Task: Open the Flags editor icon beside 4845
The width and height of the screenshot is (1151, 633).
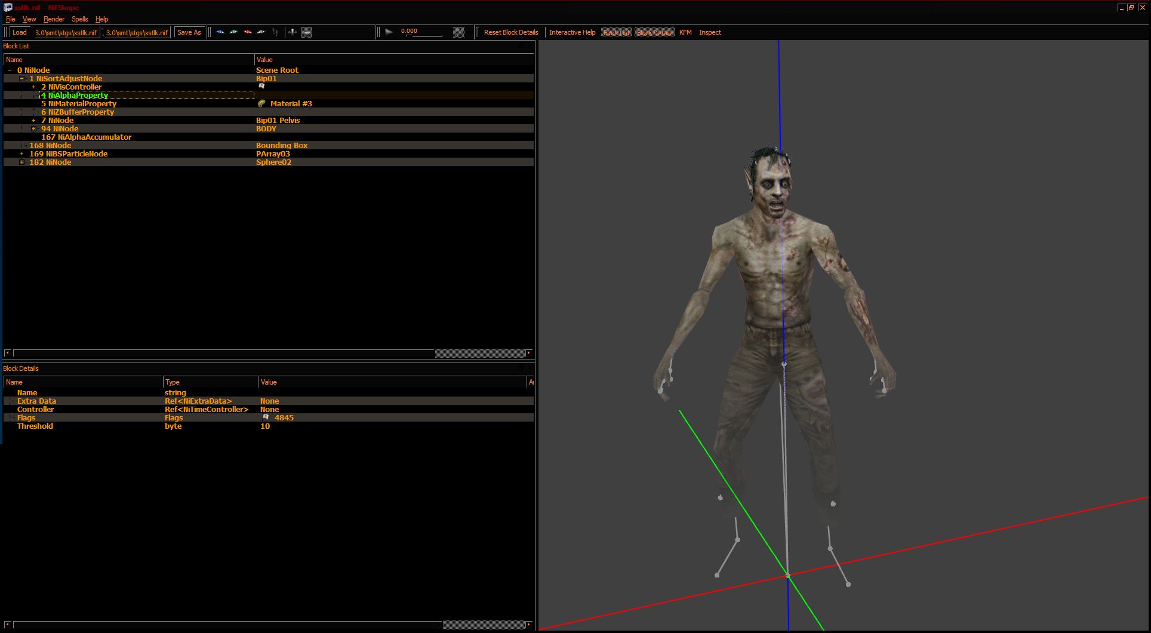Action: tap(266, 417)
